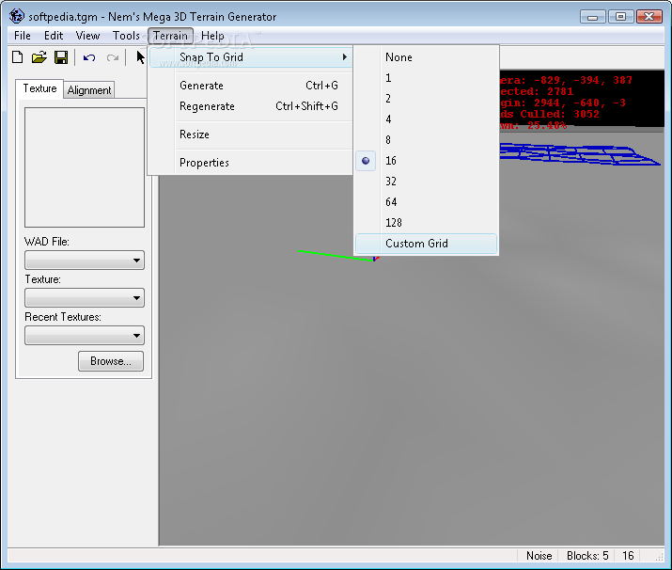Click the New file toolbar icon

pyautogui.click(x=17, y=57)
